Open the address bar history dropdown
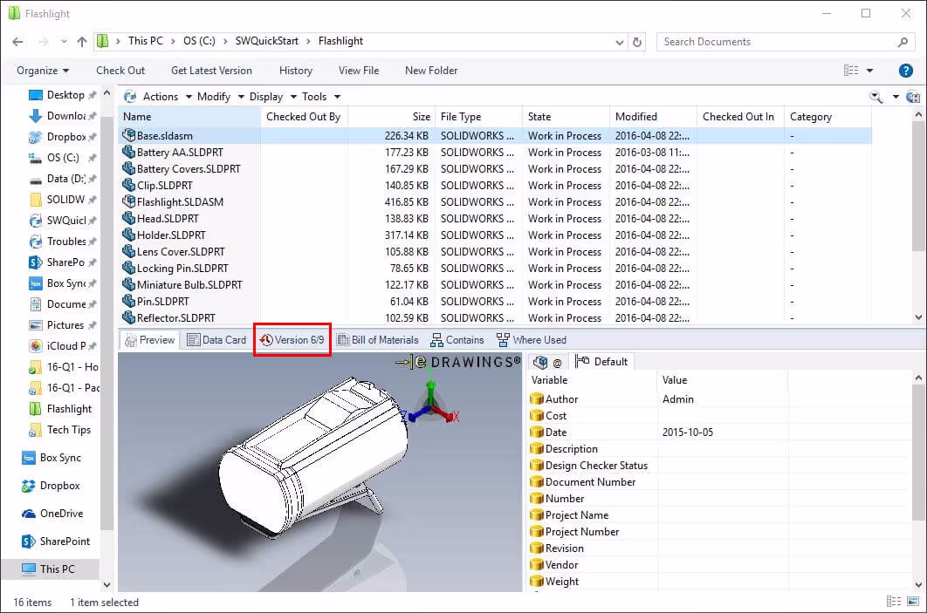927x613 pixels. pos(619,42)
